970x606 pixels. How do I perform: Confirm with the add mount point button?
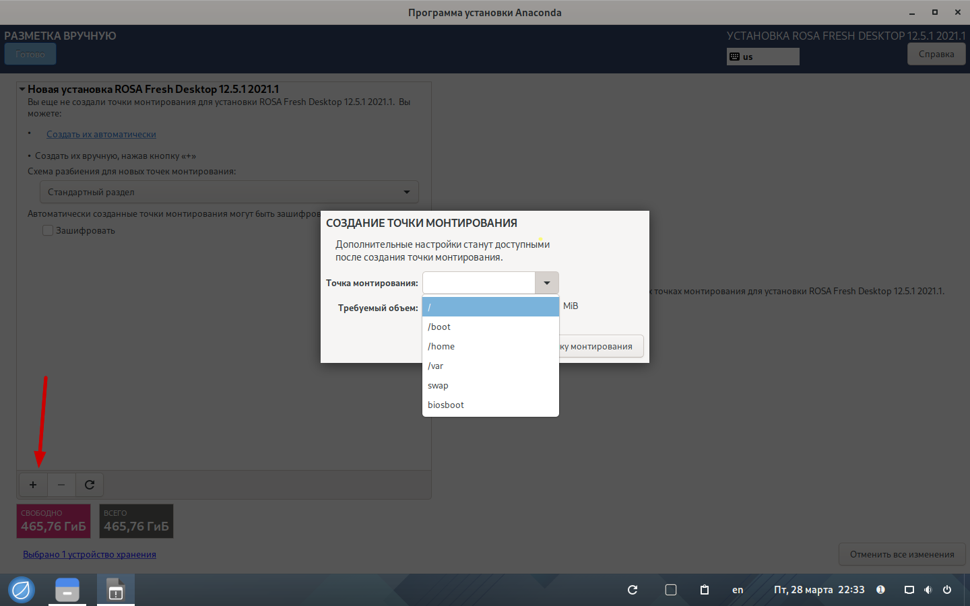[x=601, y=346]
